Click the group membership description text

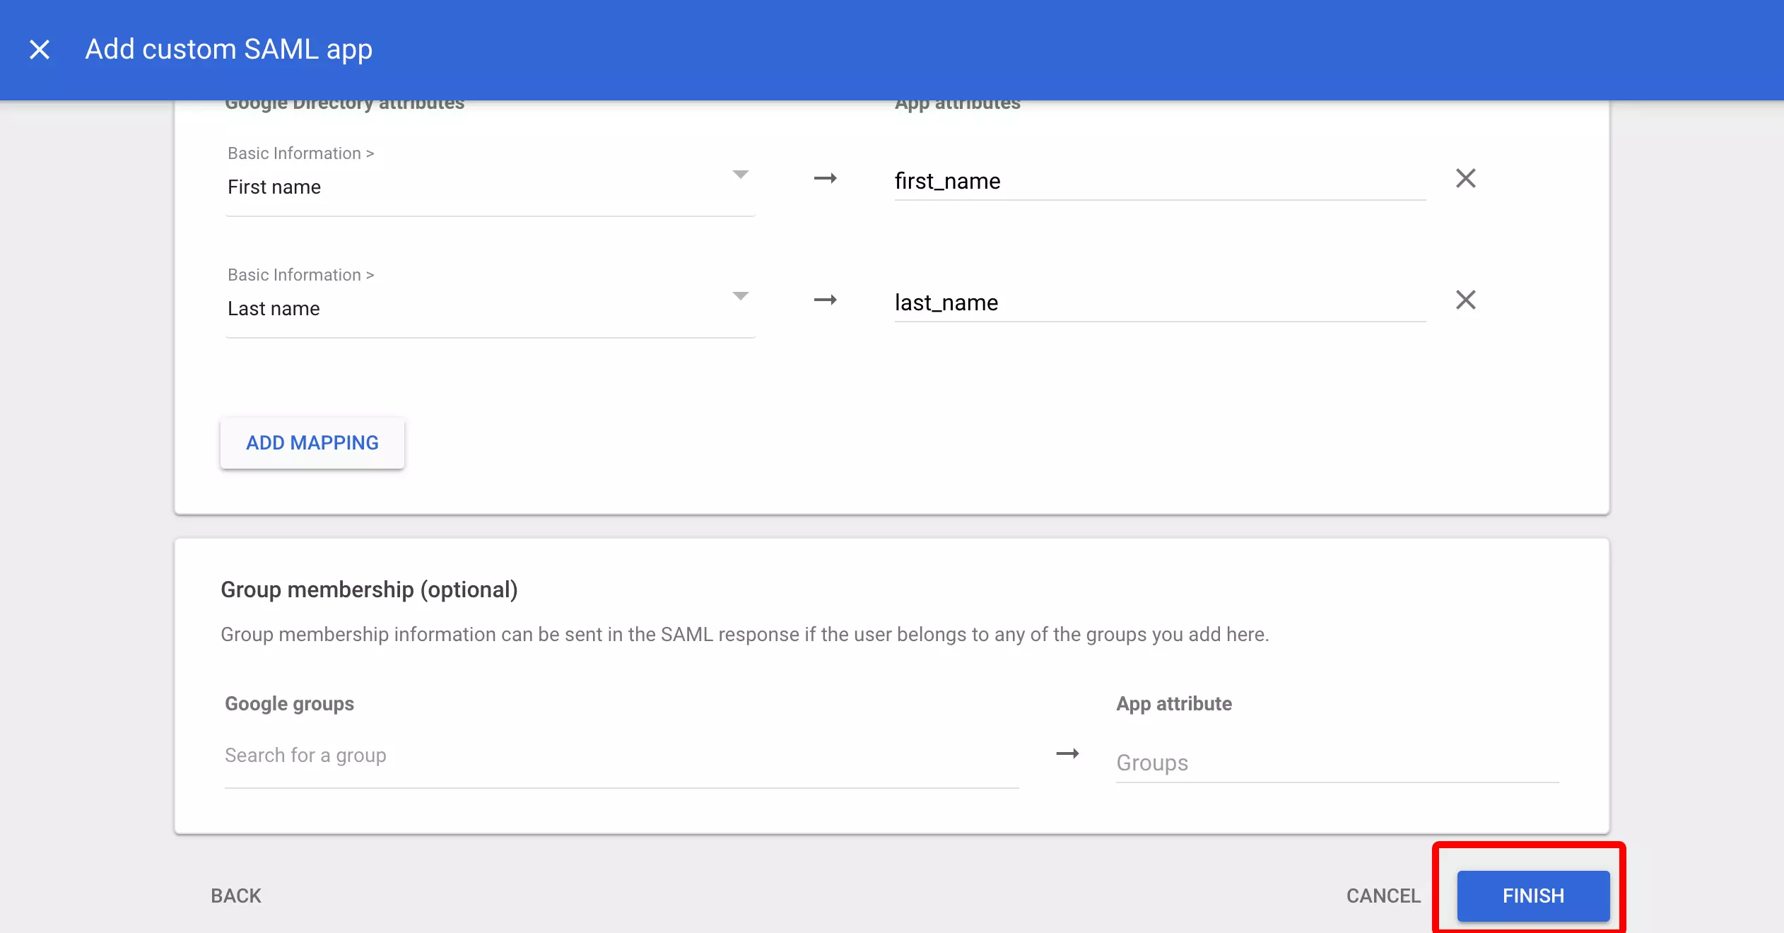point(745,634)
